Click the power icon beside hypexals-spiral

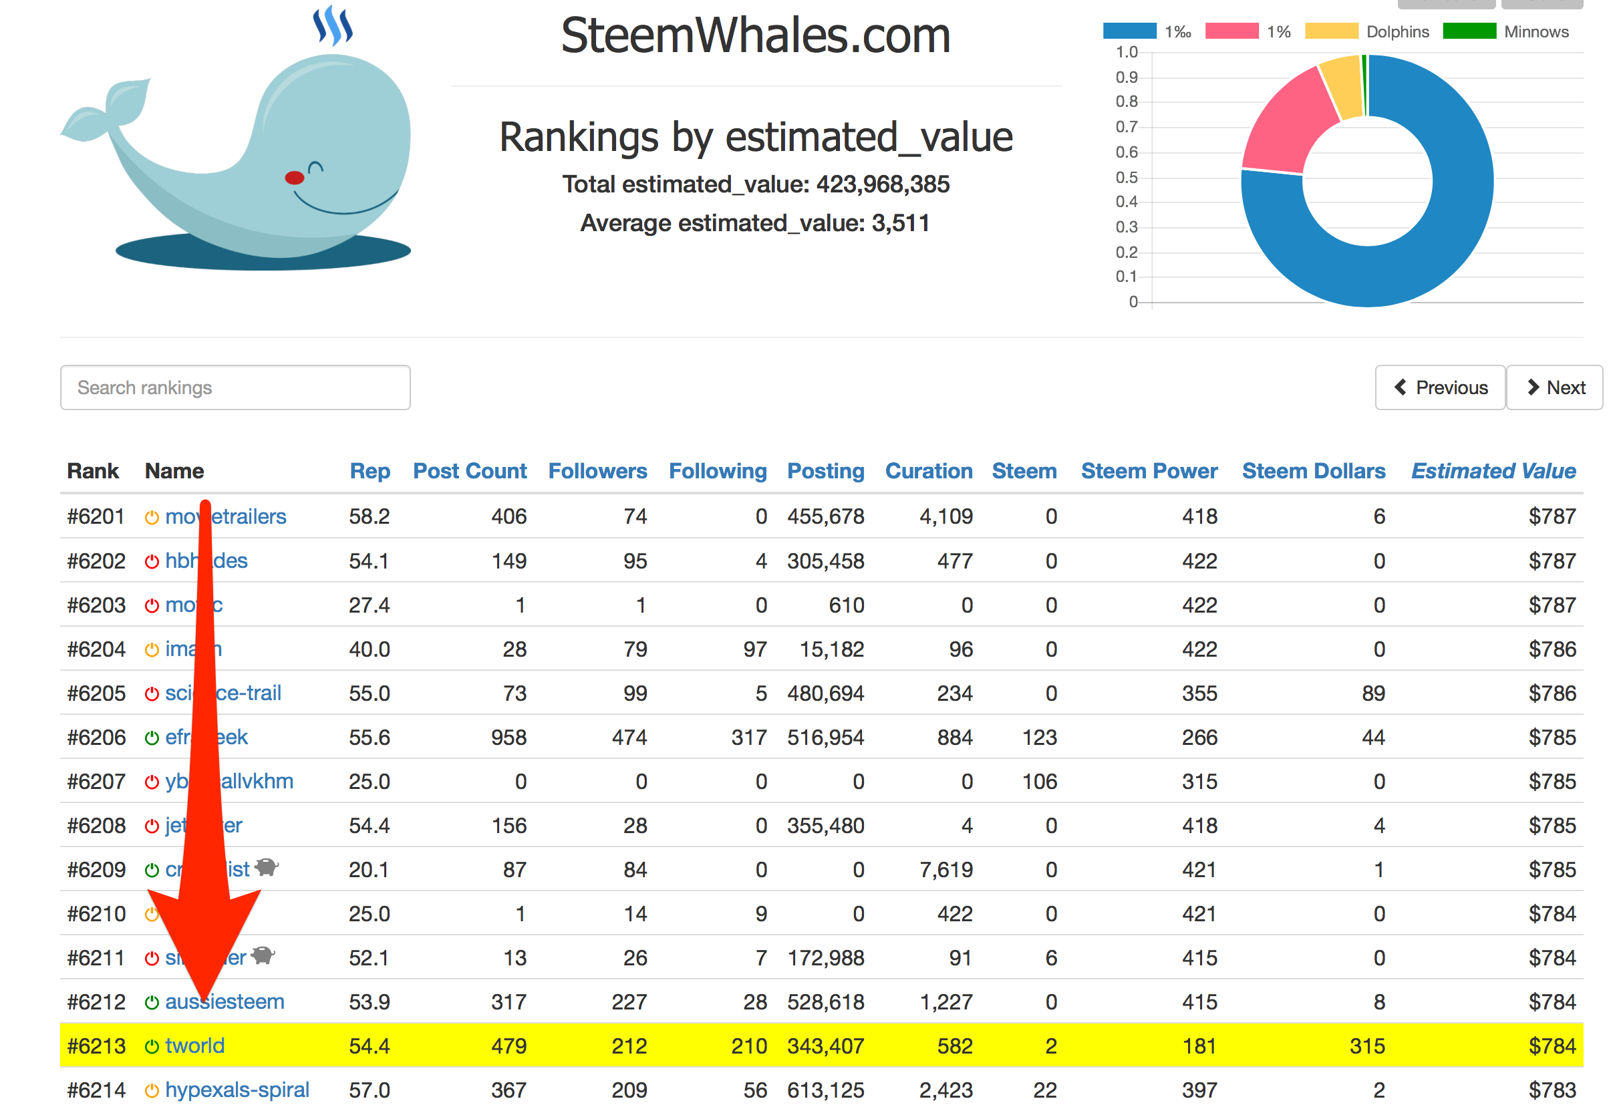point(151,1091)
